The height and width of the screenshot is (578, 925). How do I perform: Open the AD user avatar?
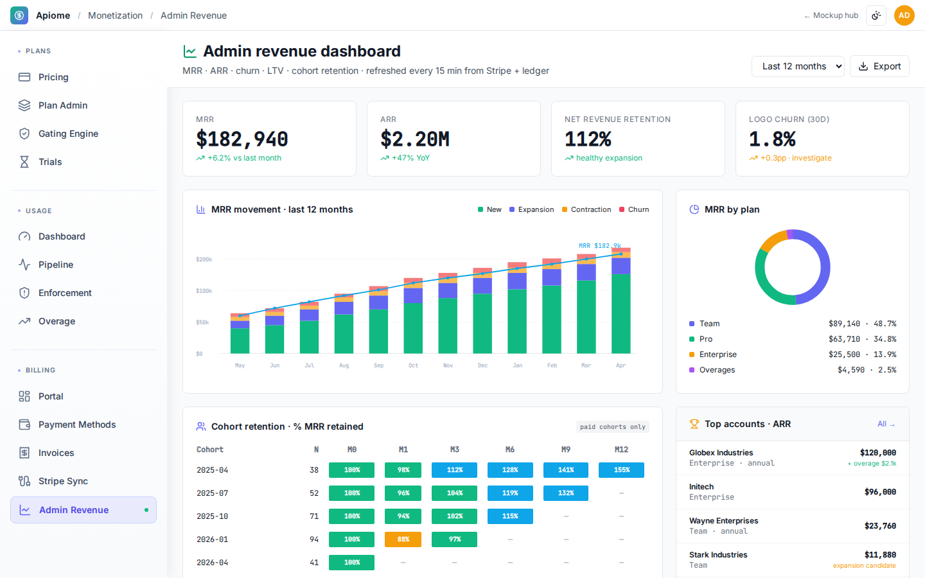tap(904, 15)
